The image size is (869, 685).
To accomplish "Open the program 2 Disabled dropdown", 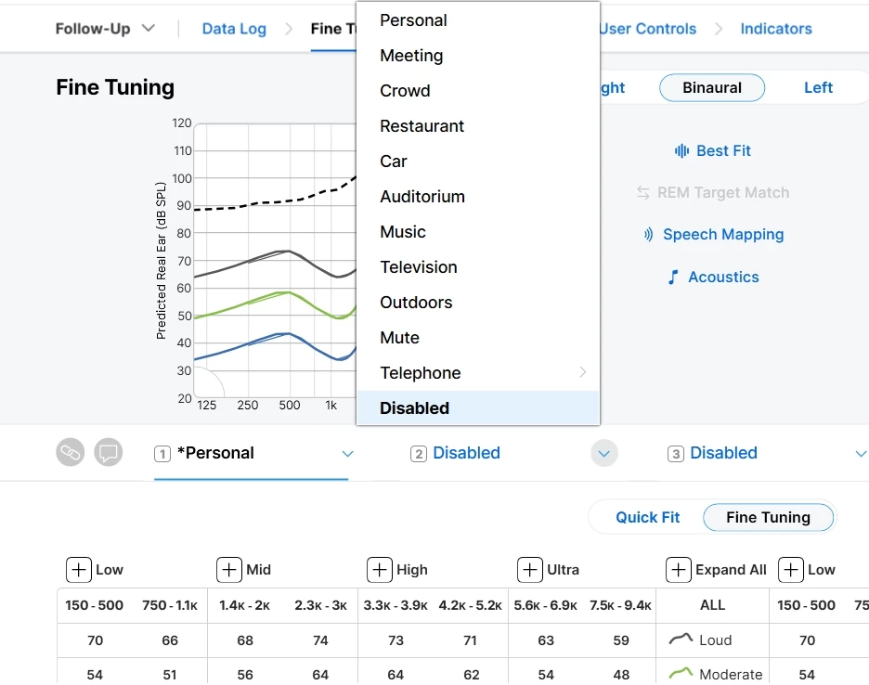I will (603, 453).
